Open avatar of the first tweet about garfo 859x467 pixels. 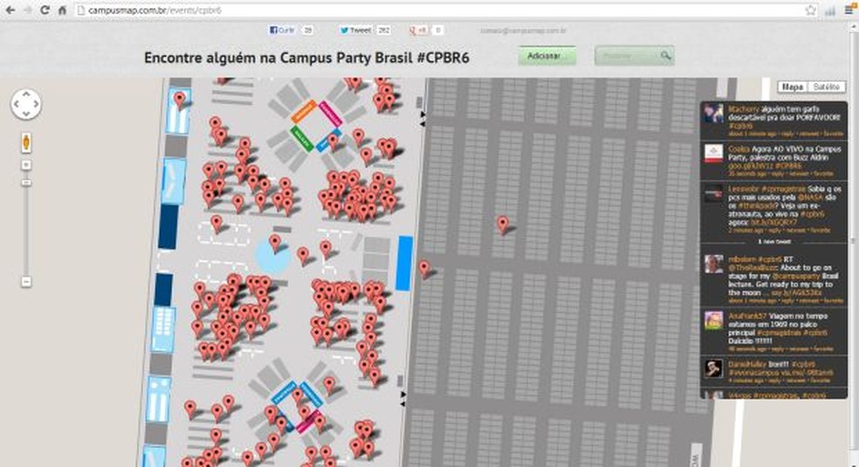(x=713, y=113)
